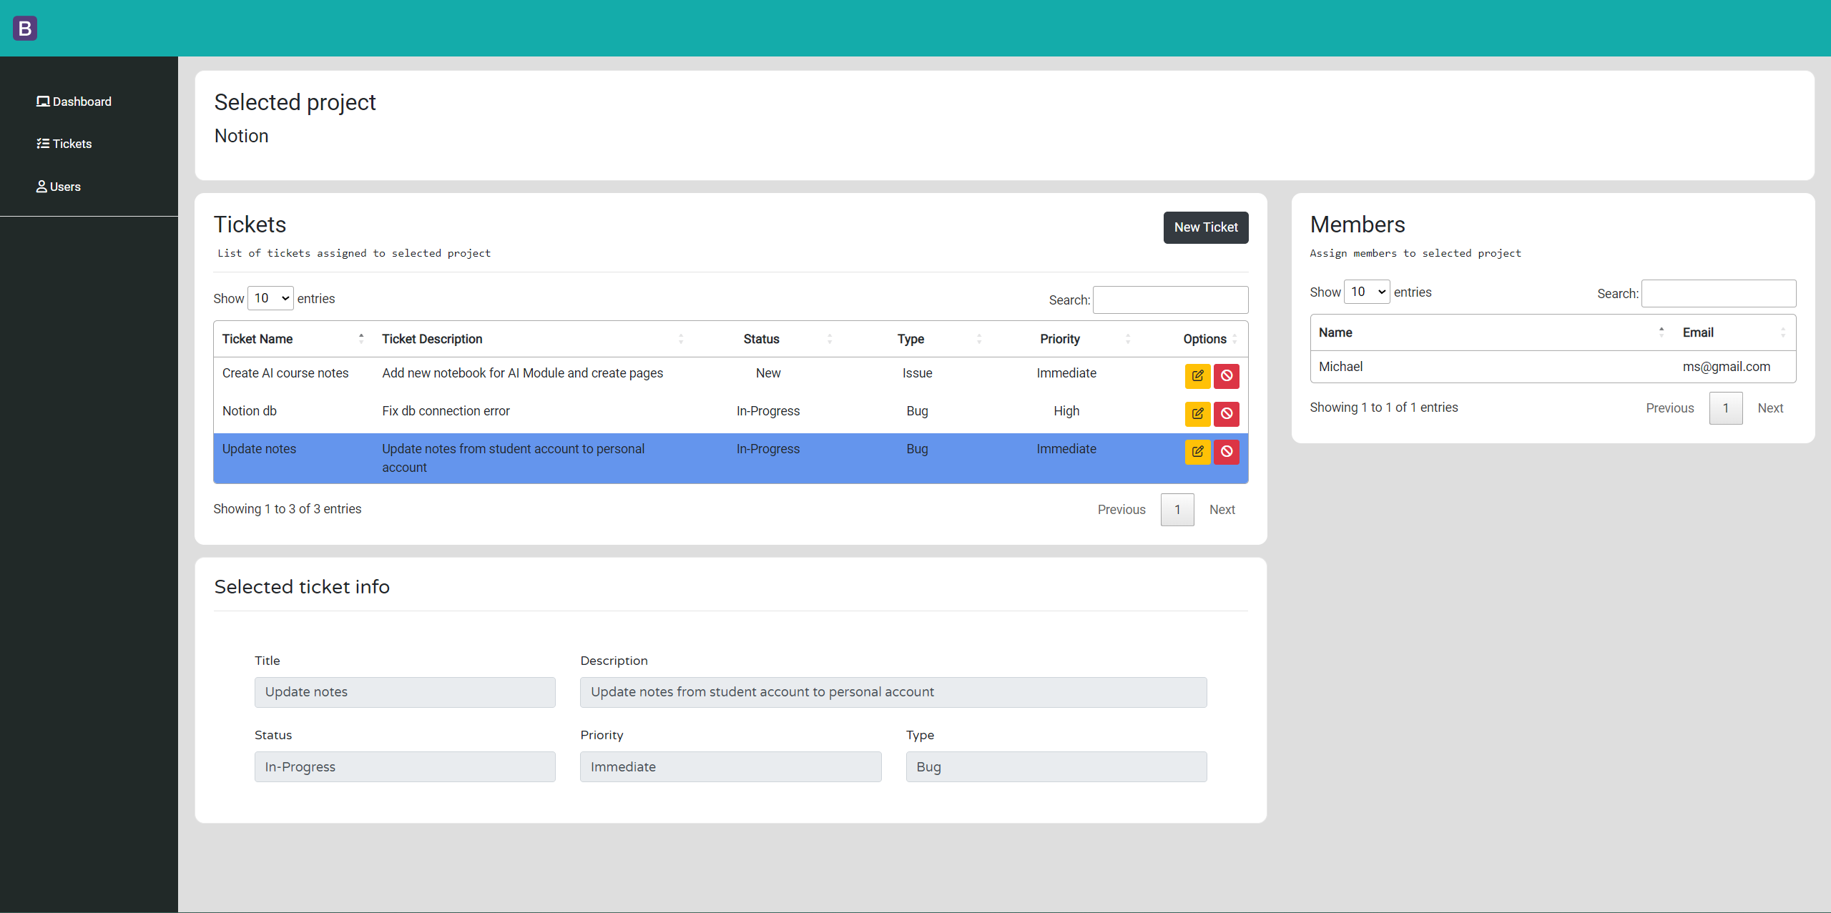
Task: Click Next in the tickets pagination
Action: 1222,509
